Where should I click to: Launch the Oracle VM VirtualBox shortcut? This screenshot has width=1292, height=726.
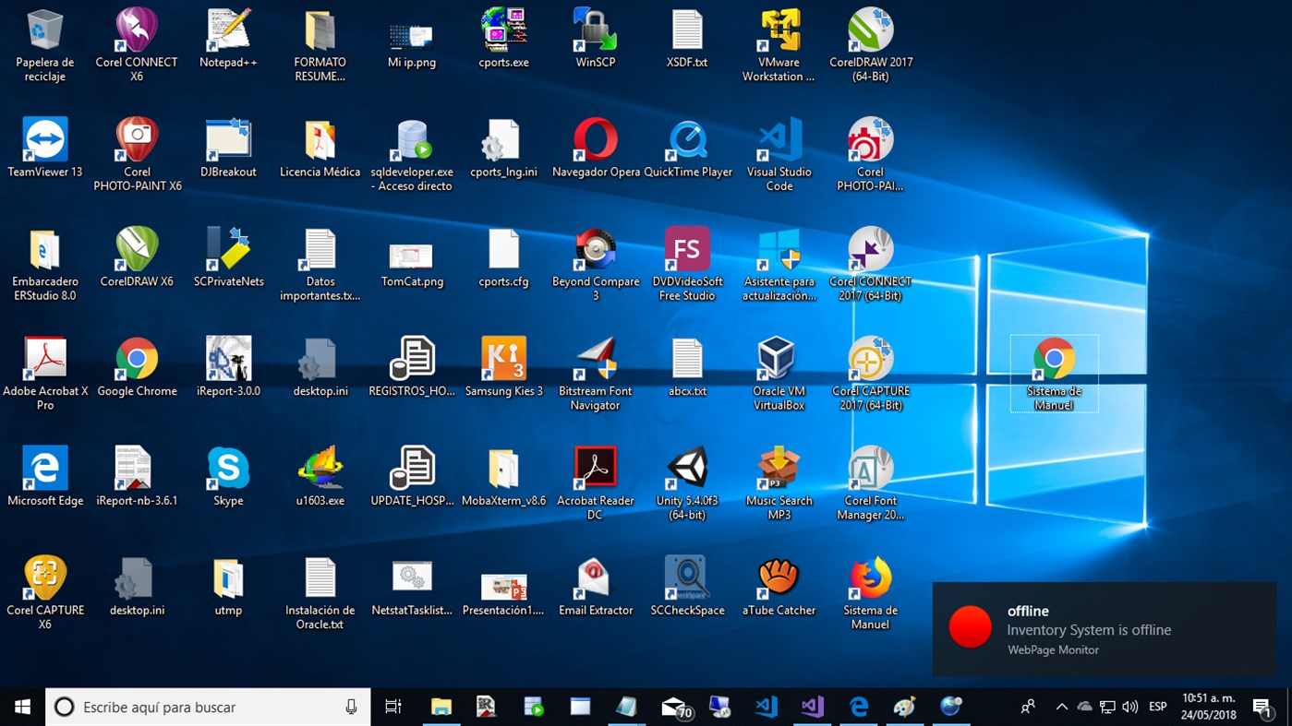pos(779,374)
